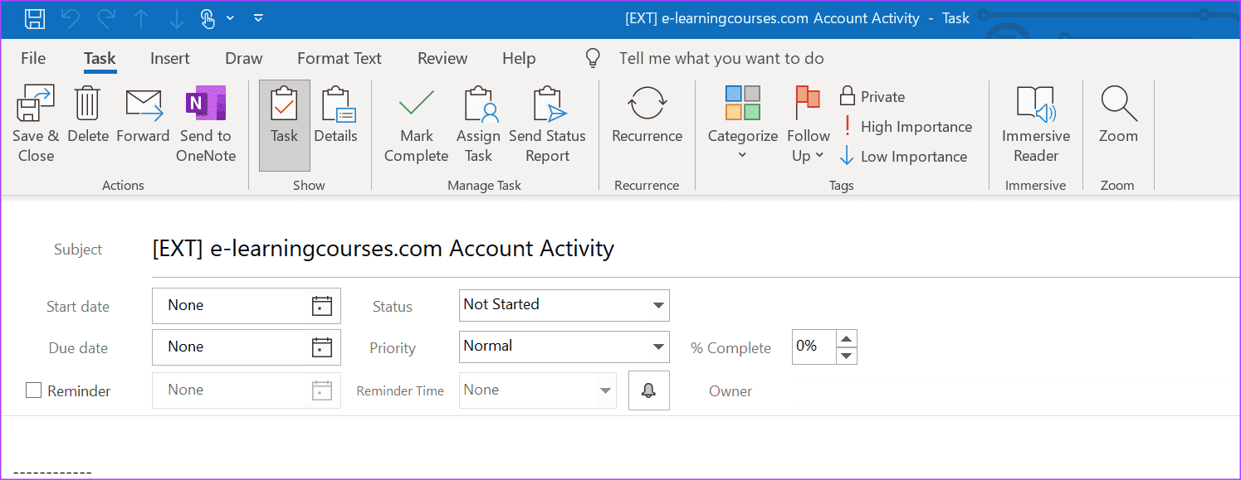Click the reminder sound bell button
Viewport: 1241px width, 480px height.
click(x=649, y=390)
